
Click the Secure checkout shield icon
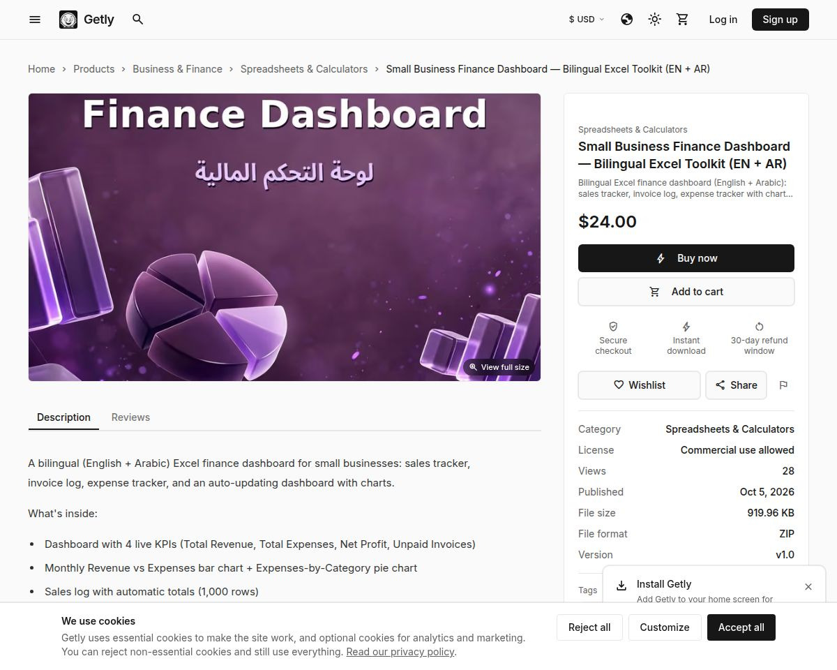coord(613,327)
